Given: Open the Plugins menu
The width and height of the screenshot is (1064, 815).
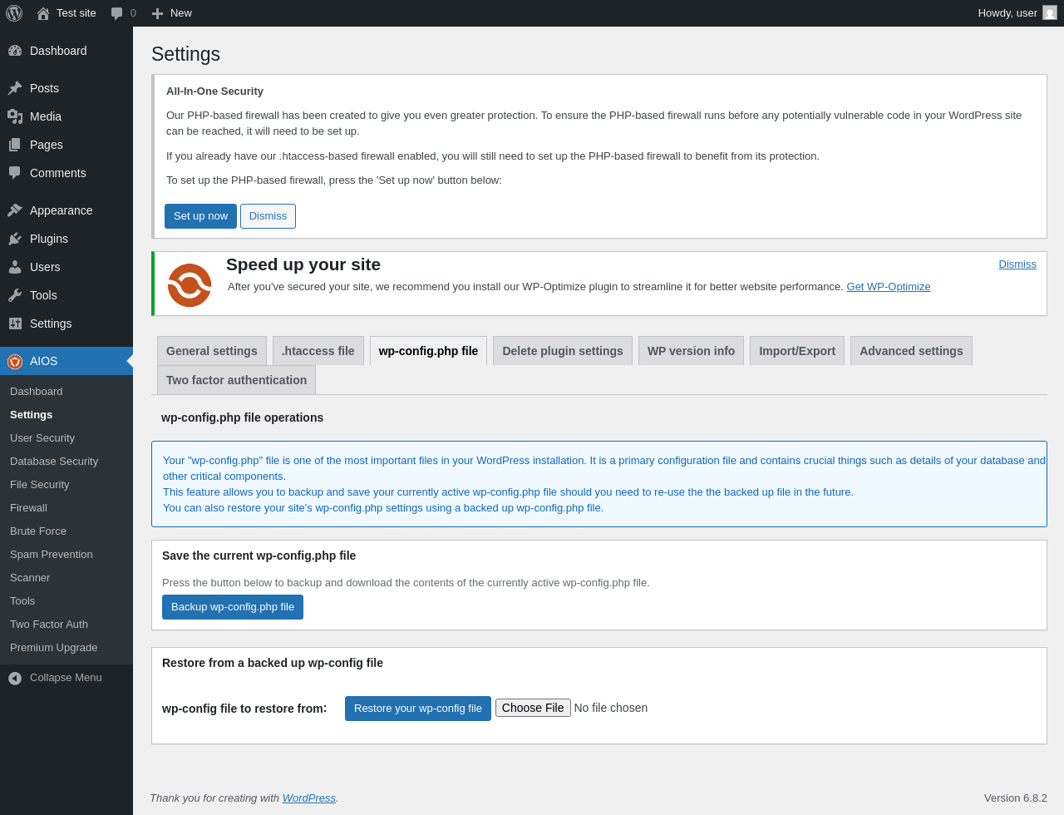Looking at the screenshot, I should pos(66,239).
